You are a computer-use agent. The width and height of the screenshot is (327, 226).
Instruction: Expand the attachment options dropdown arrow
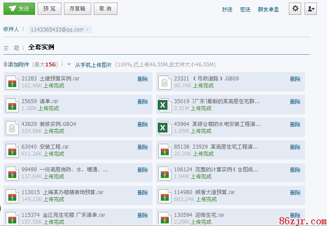pyautogui.click(x=69, y=64)
